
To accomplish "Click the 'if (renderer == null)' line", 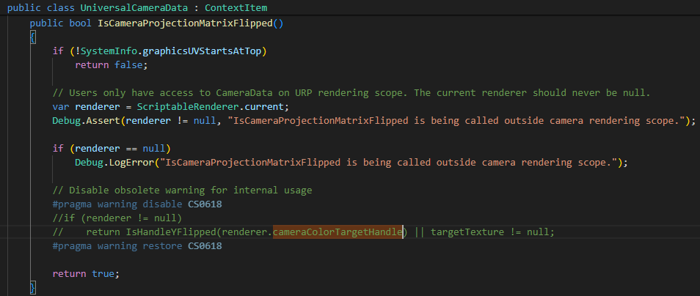I will (x=112, y=148).
